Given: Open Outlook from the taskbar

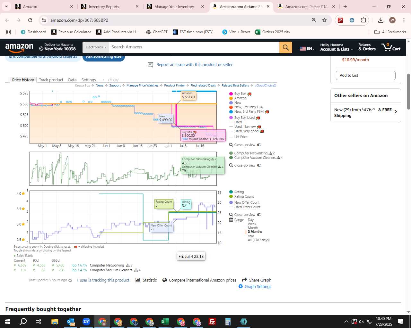Looking at the screenshot, I should pyautogui.click(x=71, y=322).
